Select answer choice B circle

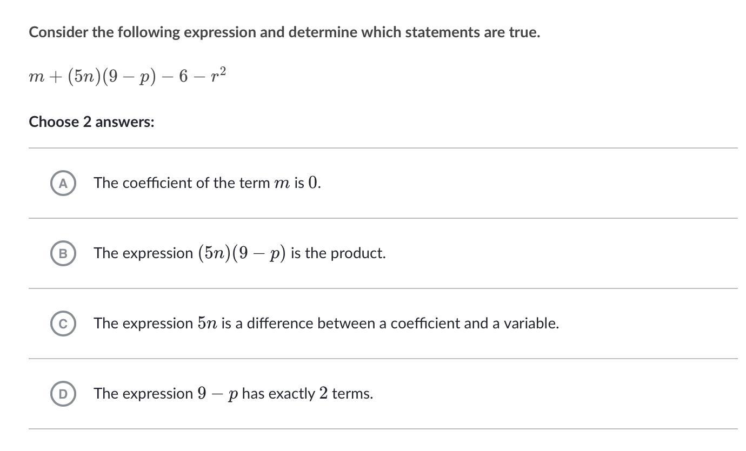click(63, 253)
